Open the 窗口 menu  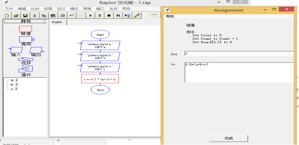tap(100, 9)
